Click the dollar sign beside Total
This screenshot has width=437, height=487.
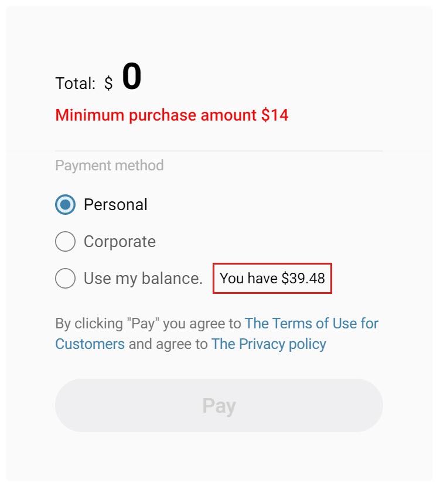coord(108,84)
